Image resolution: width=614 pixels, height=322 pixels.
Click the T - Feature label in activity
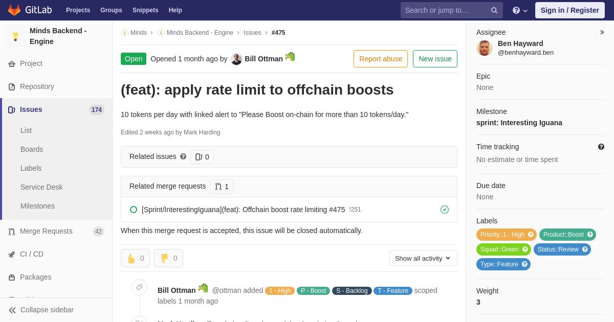tap(393, 291)
